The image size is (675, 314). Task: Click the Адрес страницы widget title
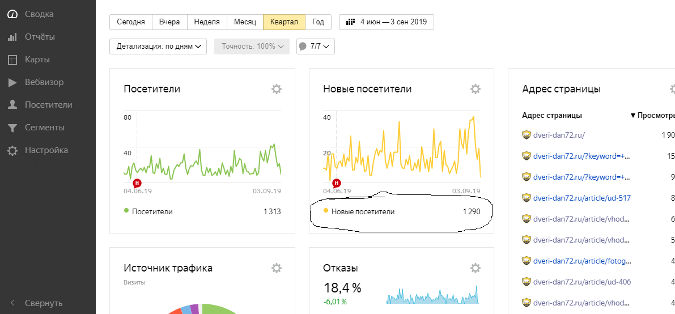click(x=561, y=89)
